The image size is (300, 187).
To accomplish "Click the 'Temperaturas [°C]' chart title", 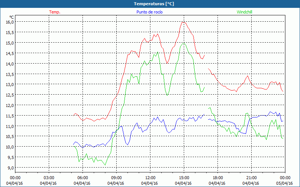I will tap(154, 4).
